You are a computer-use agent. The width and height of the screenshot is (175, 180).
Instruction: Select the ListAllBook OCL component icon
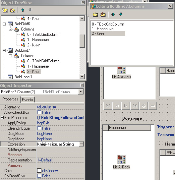tap(122, 159)
